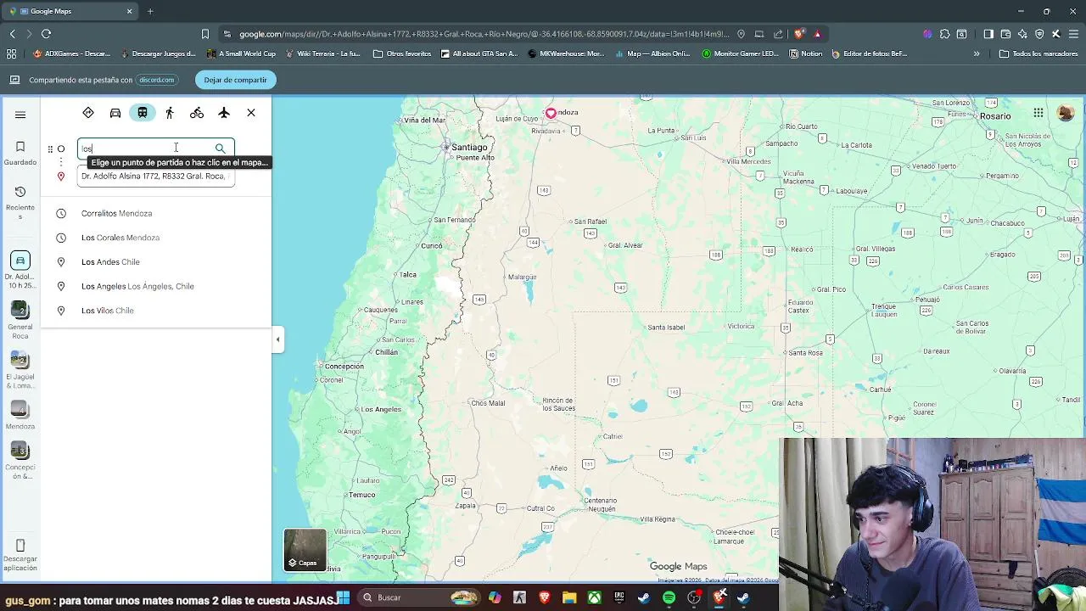The image size is (1086, 611).
Task: Open Guardado saved places
Action: [20, 153]
